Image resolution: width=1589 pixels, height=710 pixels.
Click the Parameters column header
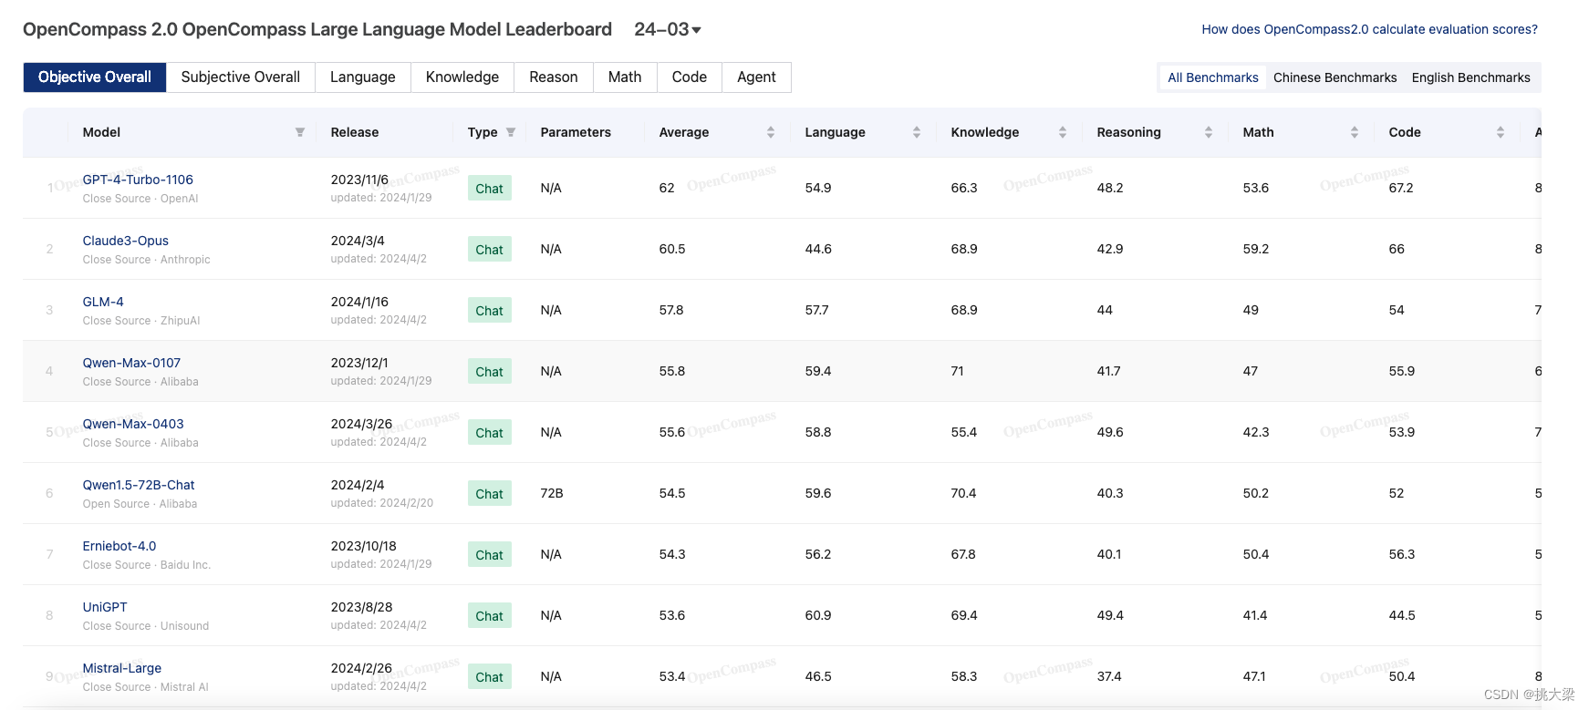coord(576,132)
